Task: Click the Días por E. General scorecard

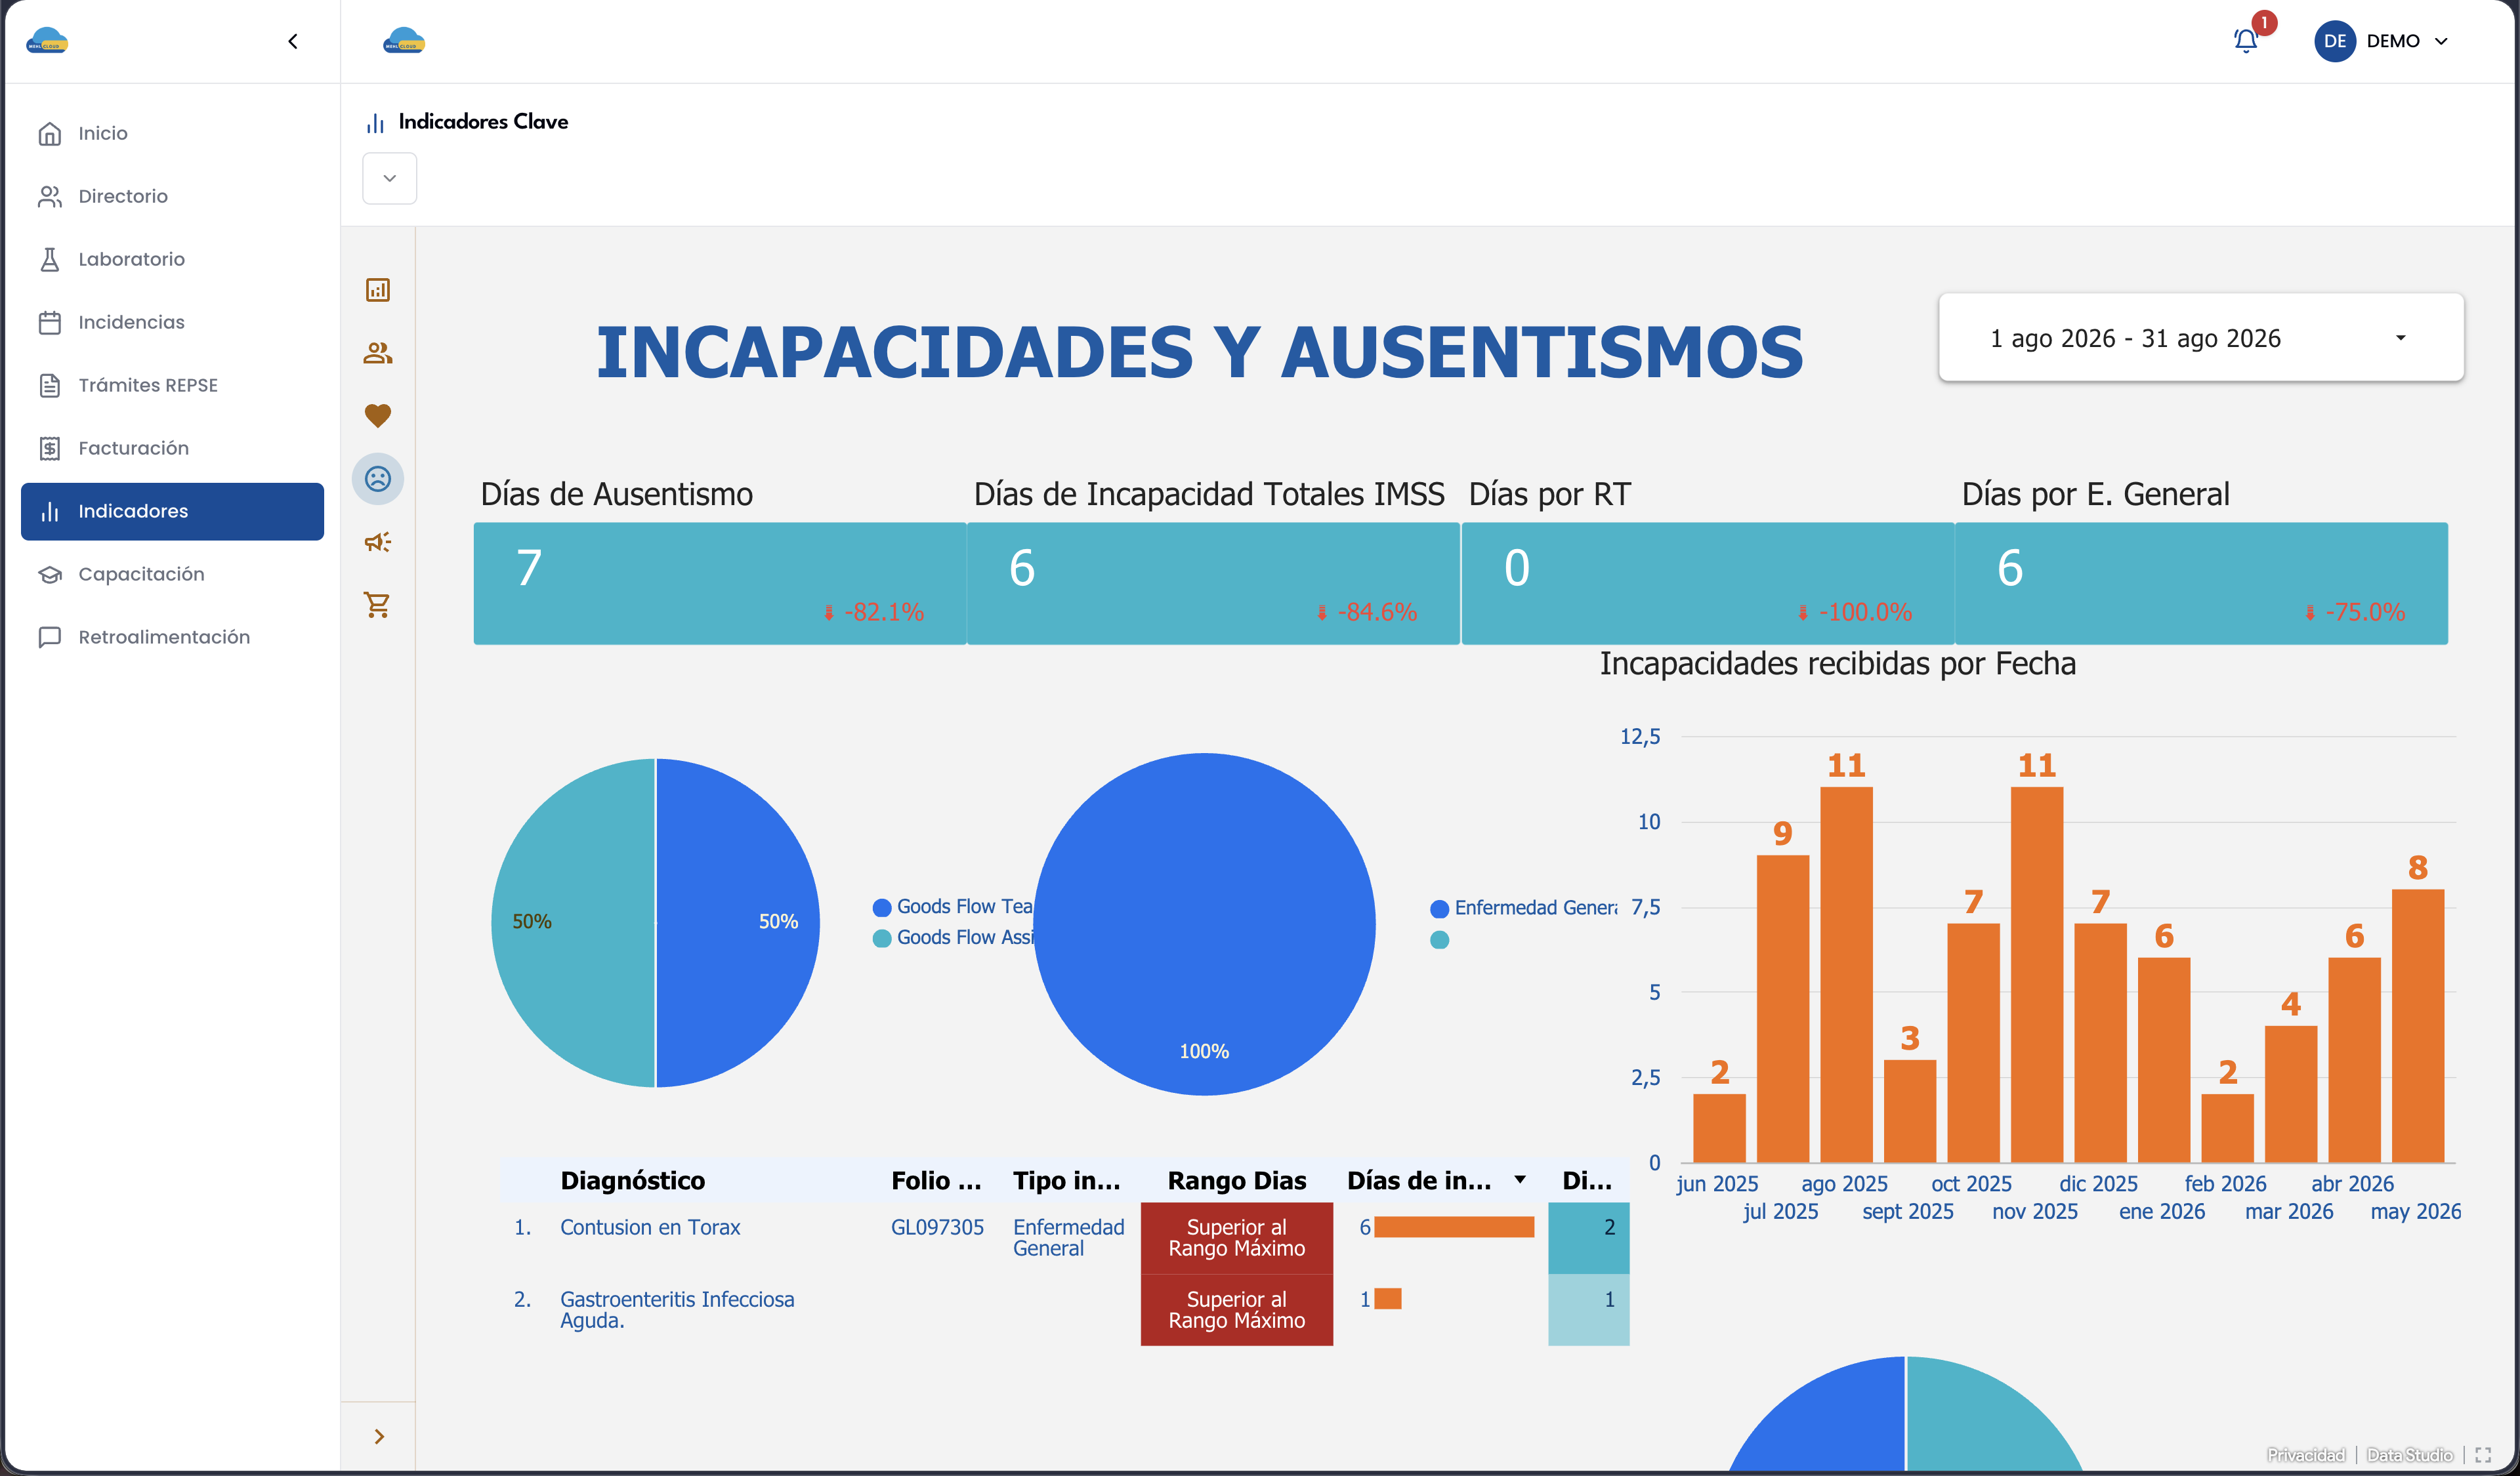Action: click(2201, 583)
